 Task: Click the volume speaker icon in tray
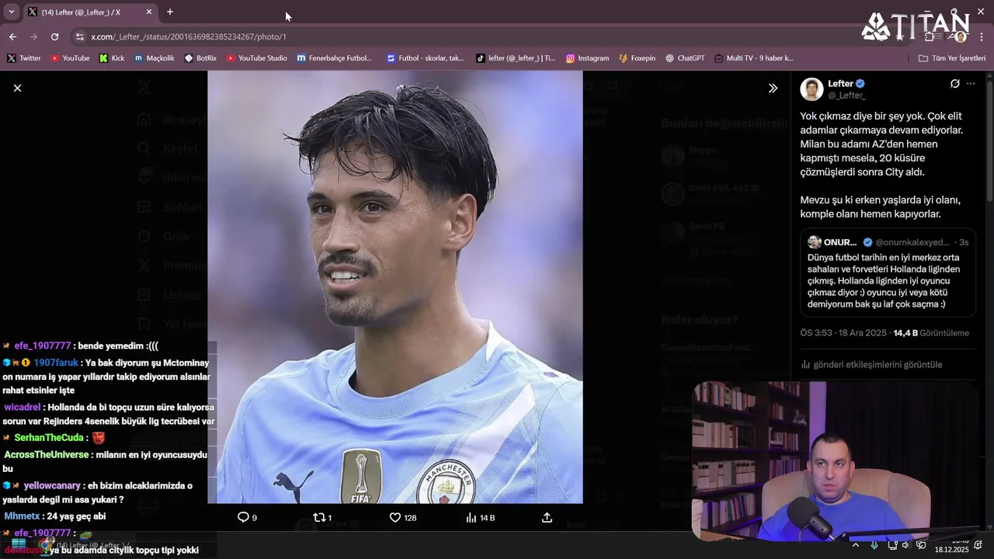(x=905, y=545)
